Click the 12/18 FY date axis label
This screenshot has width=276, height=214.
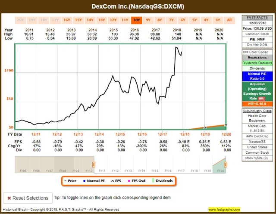pos(185,134)
